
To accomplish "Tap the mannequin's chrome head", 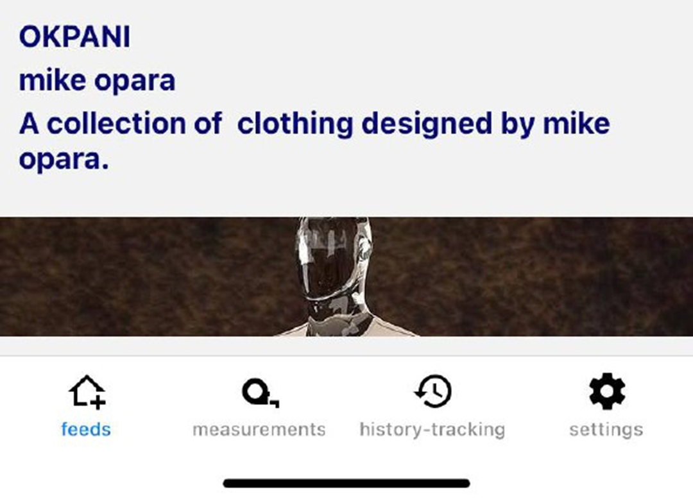I will coord(334,259).
